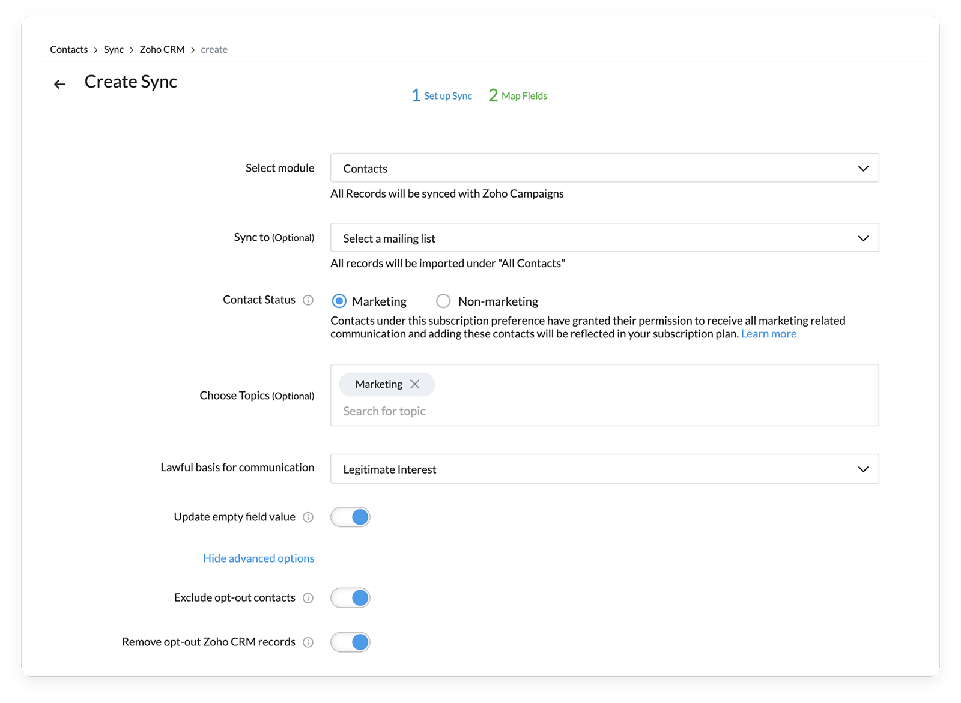Navigate to Contacts in the breadcrumb
This screenshot has width=961, height=703.
69,49
